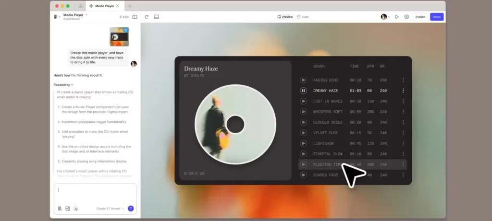Switch to the Preview tab
Viewport: 492px width, 221px height.
(285, 17)
